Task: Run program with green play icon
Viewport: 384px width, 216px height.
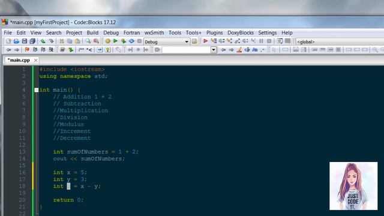Action: [x=115, y=41]
